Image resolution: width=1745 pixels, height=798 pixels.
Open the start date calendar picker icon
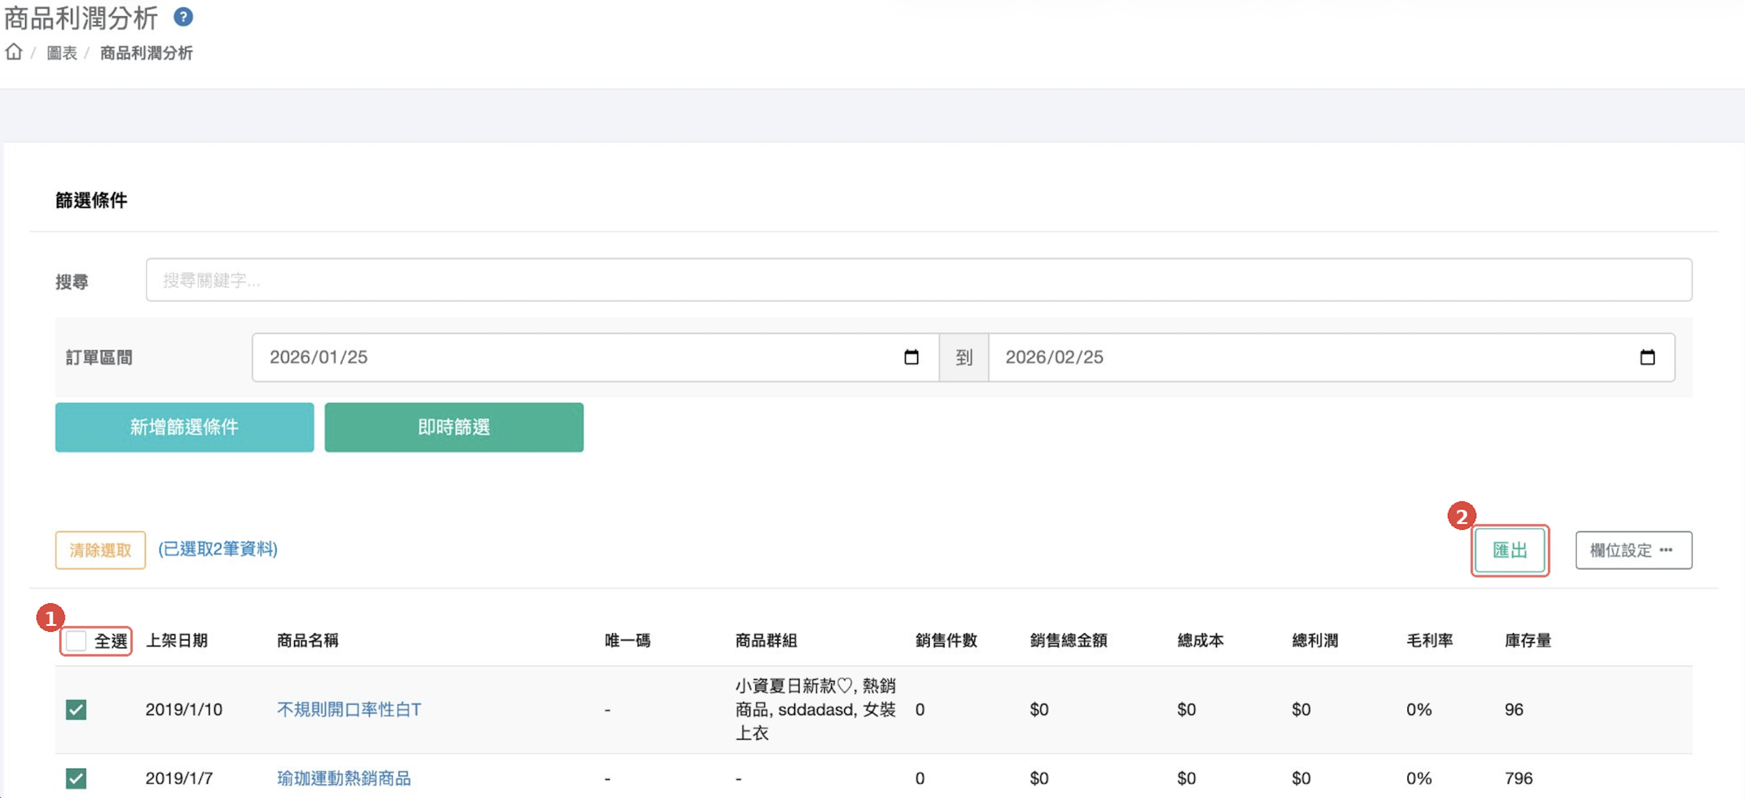tap(911, 357)
